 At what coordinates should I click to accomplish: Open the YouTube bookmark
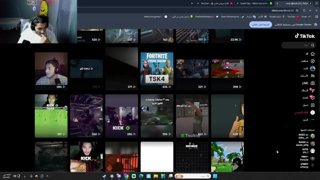pos(293,17)
